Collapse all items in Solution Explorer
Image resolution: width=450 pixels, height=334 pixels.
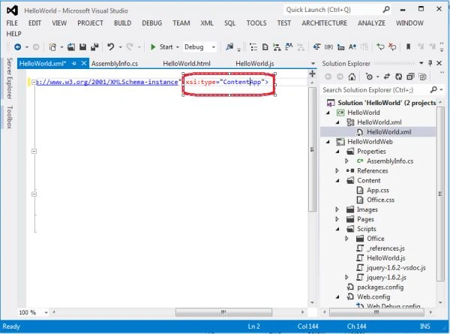[411, 77]
